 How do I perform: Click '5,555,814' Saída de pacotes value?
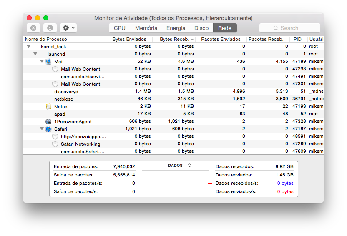(124, 175)
